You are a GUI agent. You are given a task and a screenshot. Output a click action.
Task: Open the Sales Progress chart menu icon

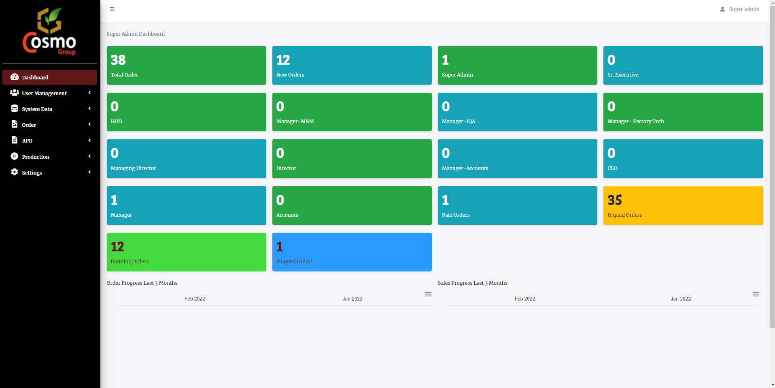click(x=756, y=294)
